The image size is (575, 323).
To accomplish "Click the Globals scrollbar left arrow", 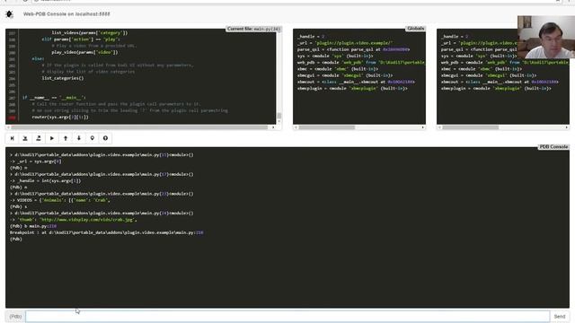I will point(296,127).
